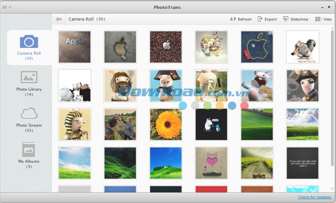Screen dimensions: 336x203
Task: Select the denim stitched Apple logo photo
Action: (257, 47)
